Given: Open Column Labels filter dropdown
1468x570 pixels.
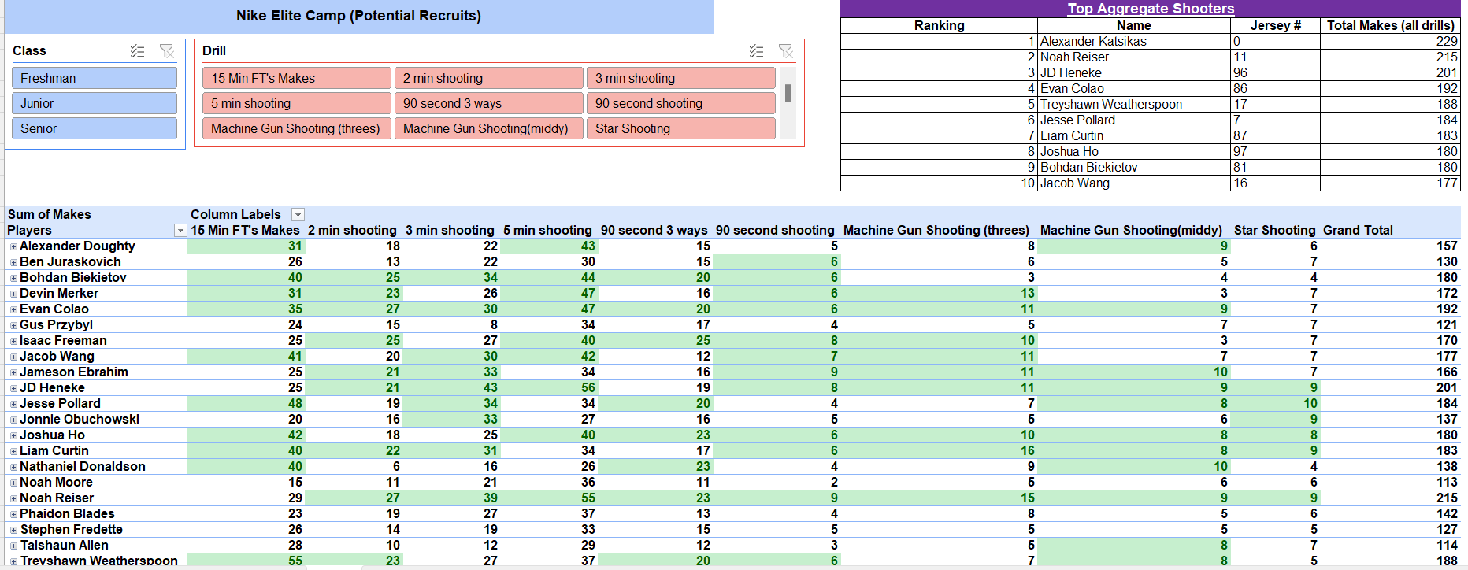Looking at the screenshot, I should tap(298, 215).
